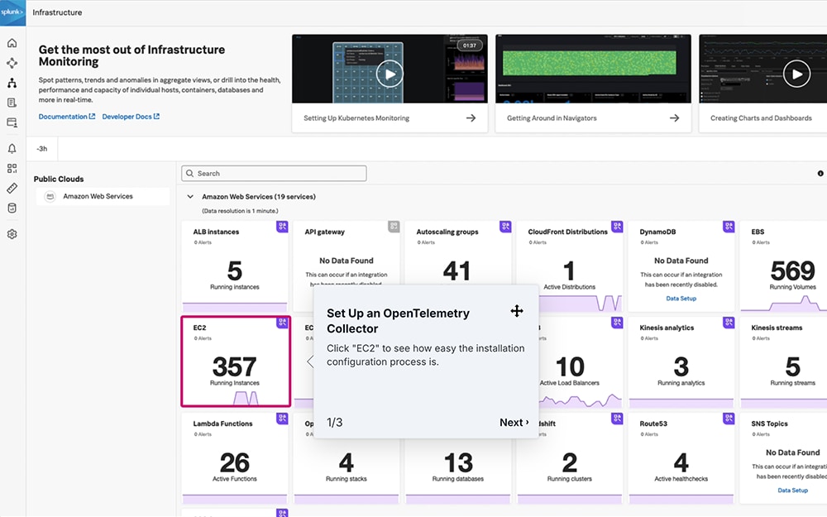Open the Home icon in sidebar
Image resolution: width=827 pixels, height=517 pixels.
point(12,43)
